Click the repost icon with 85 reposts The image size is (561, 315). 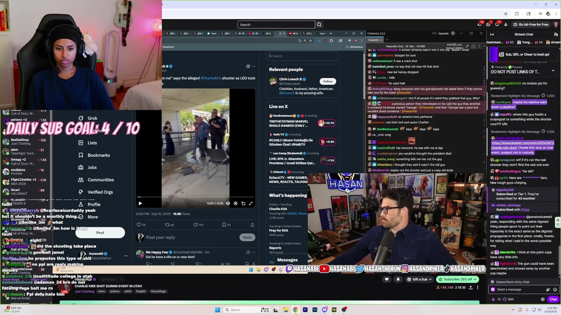[167, 225]
